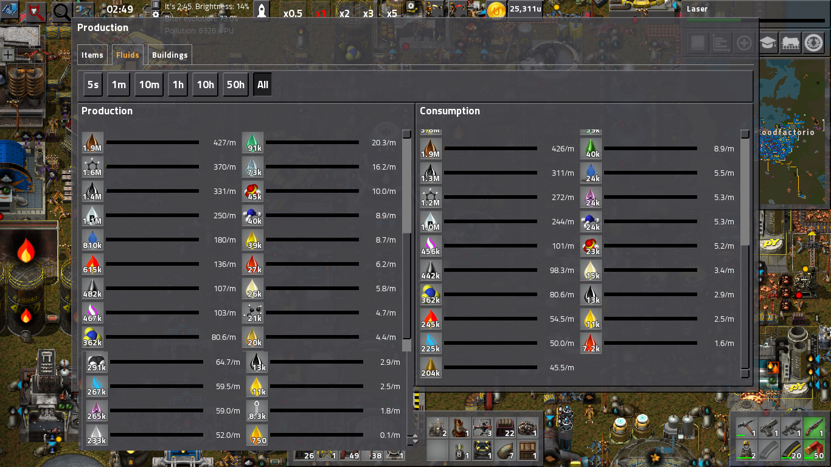Viewport: 831px width, 467px height.
Task: Click the armor slot showing 2
Action: pyautogui.click(x=746, y=450)
